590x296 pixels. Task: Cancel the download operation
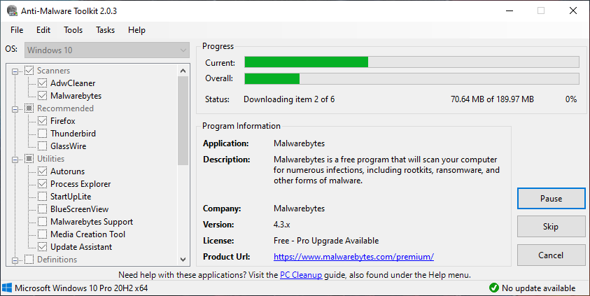(552, 255)
